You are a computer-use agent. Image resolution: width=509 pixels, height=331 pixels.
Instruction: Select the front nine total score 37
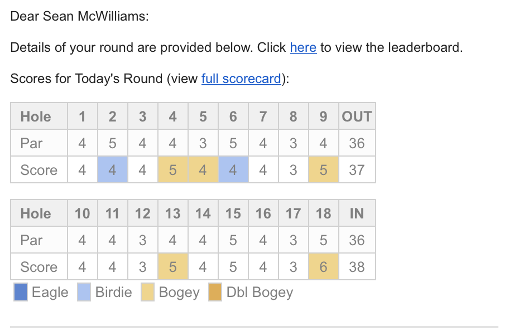click(x=357, y=170)
